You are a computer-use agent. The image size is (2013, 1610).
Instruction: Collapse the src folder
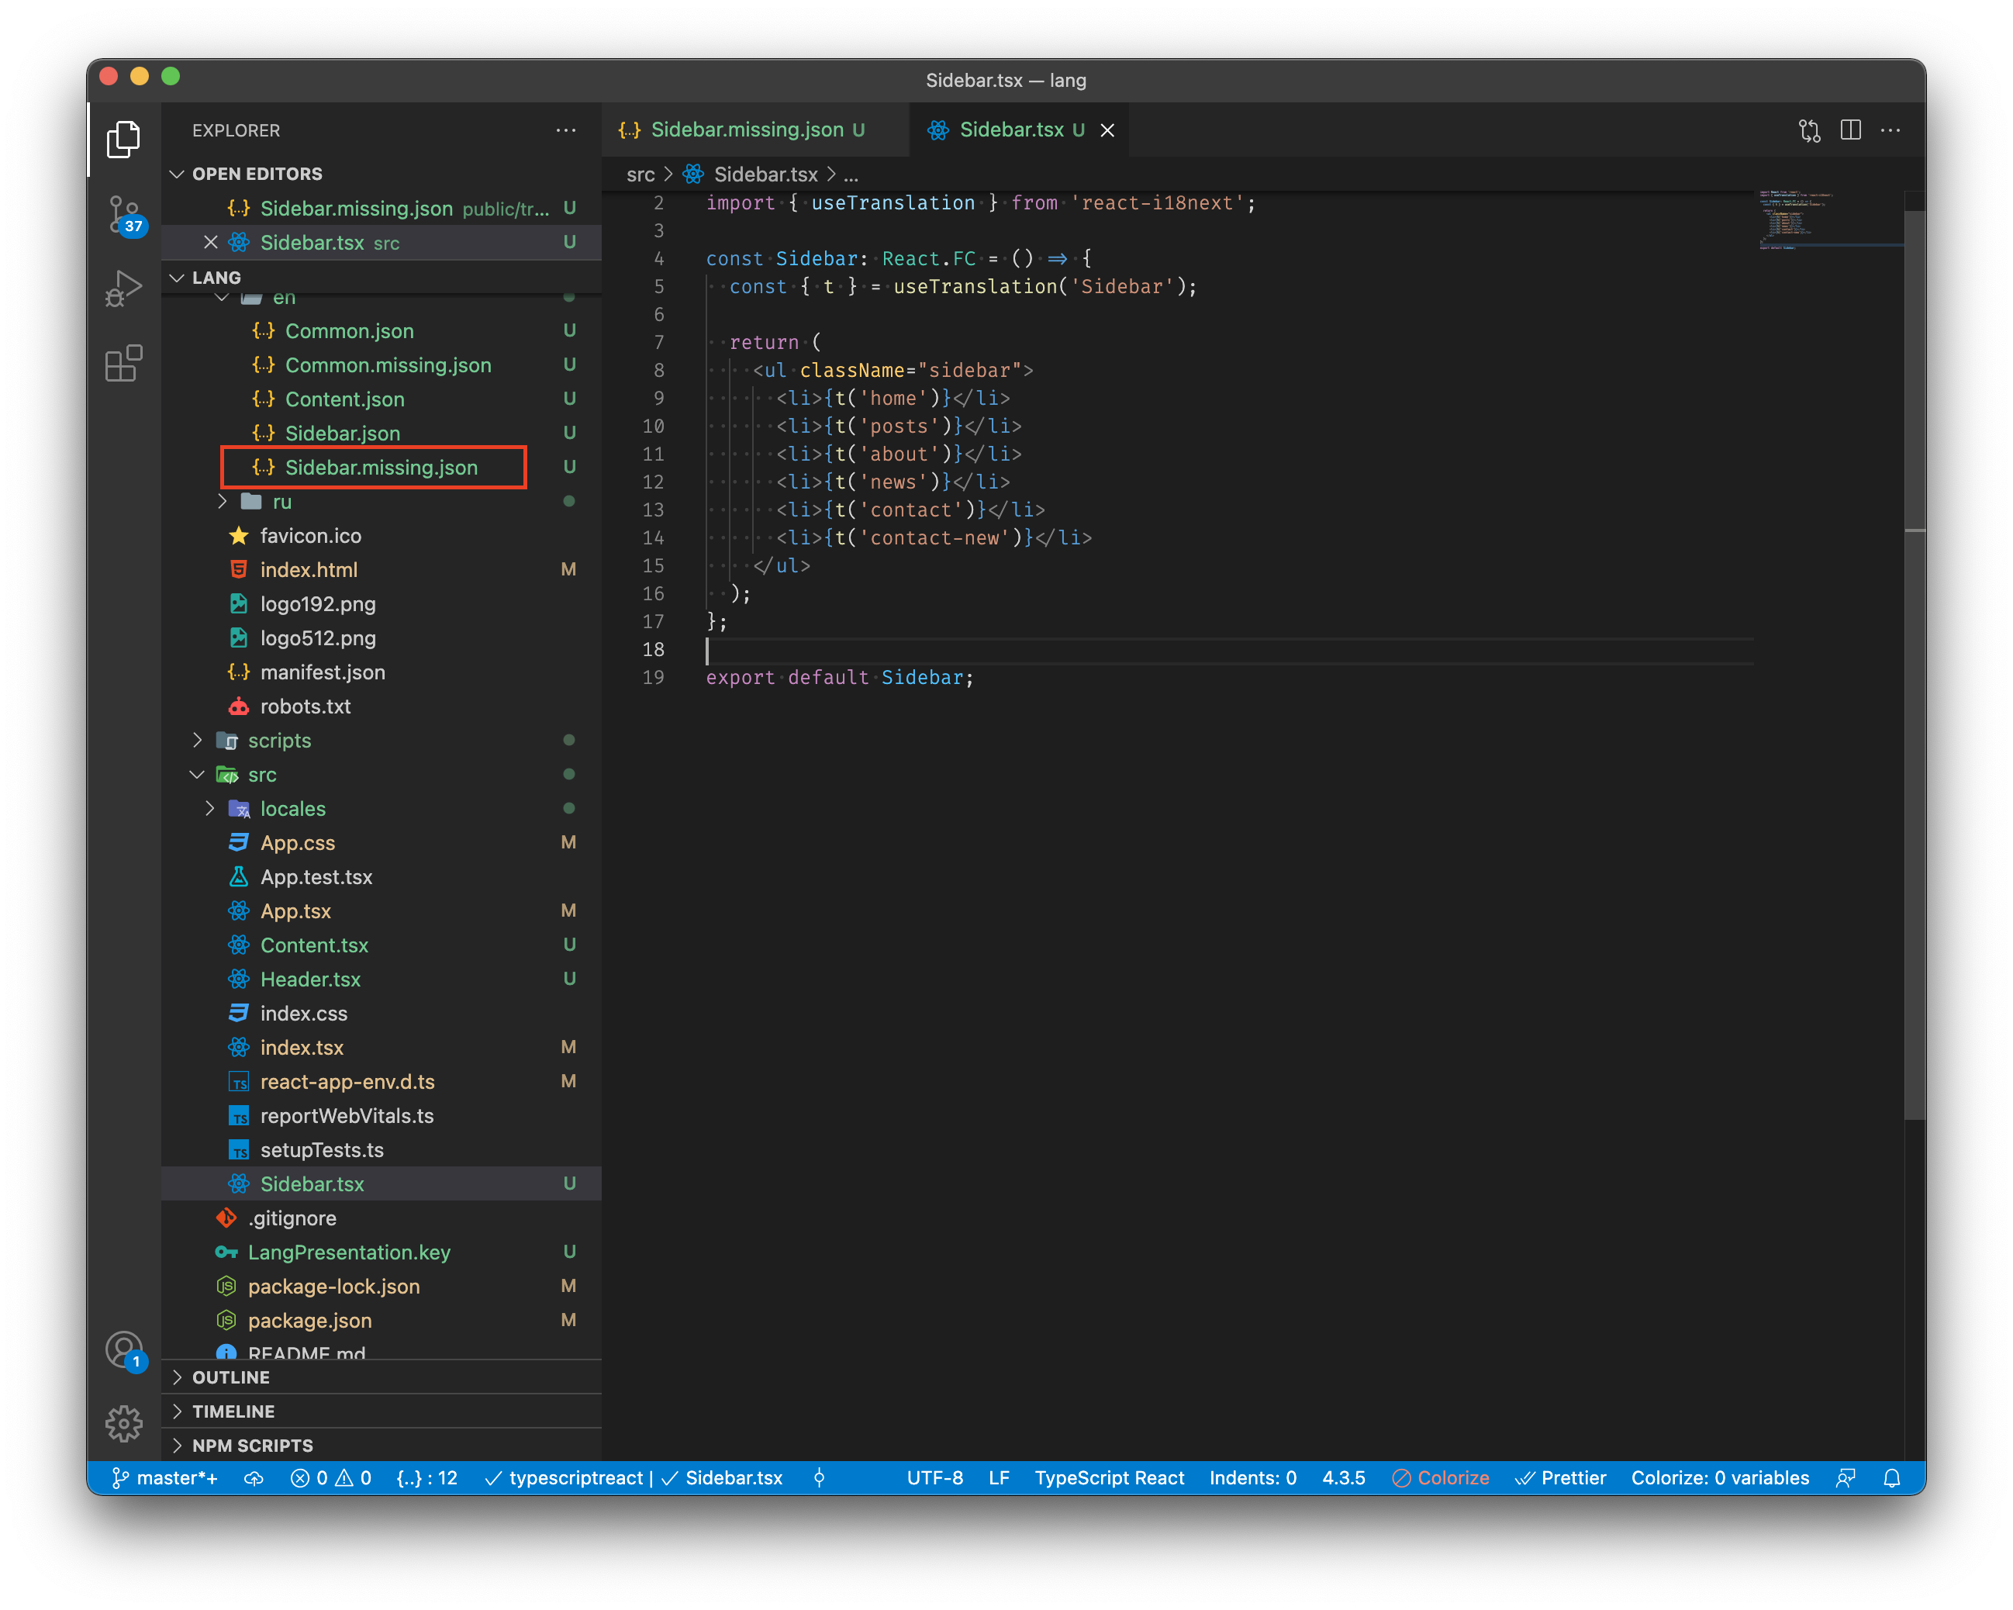tap(197, 774)
